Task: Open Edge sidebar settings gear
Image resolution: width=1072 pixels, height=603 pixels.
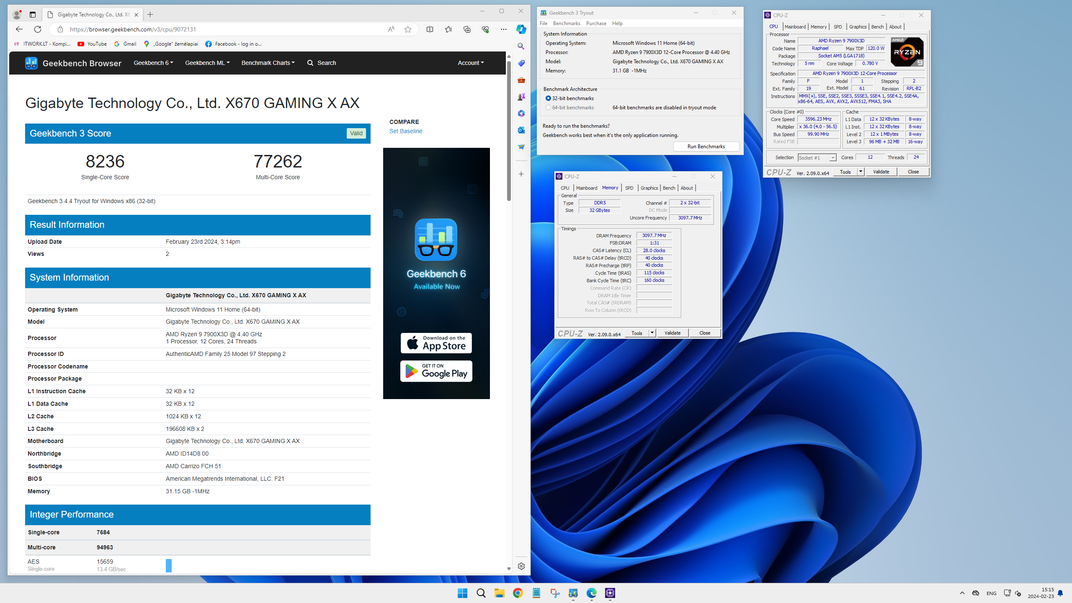Action: click(x=521, y=566)
